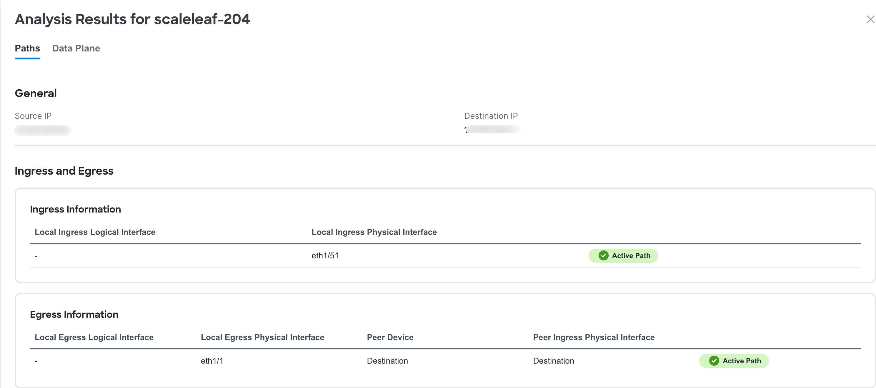
Task: Click the green checkmark icon in the egress row
Action: (x=714, y=361)
